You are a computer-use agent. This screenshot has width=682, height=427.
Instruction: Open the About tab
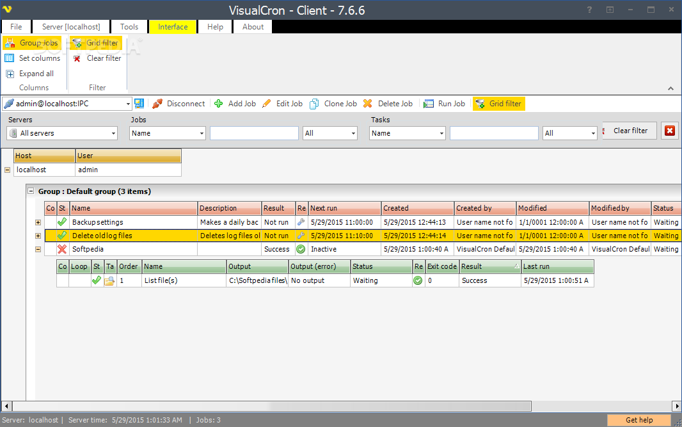(x=253, y=26)
